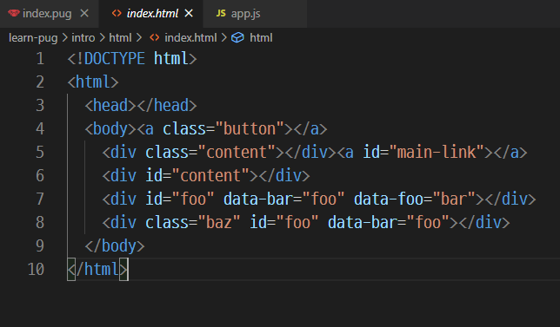This screenshot has height=327, width=560.
Task: Click class="content" value on line 5
Action: coord(237,153)
